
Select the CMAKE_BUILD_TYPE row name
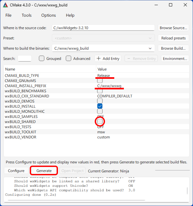22,76
